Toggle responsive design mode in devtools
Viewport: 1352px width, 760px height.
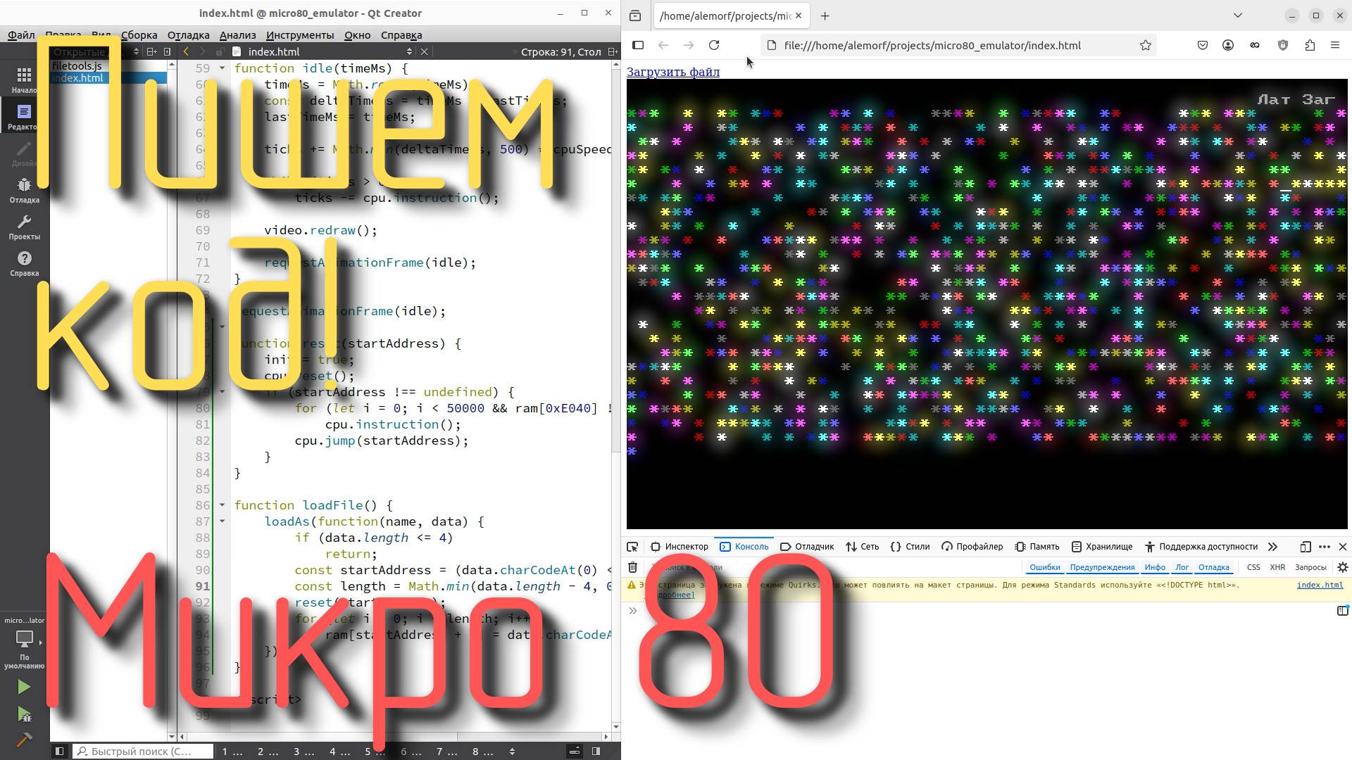point(1306,547)
